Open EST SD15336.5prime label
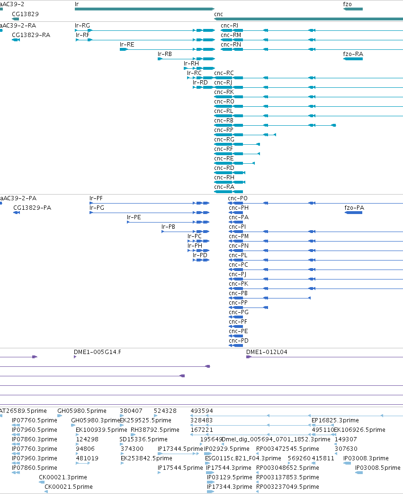The height and width of the screenshot is (494, 403). click(143, 439)
